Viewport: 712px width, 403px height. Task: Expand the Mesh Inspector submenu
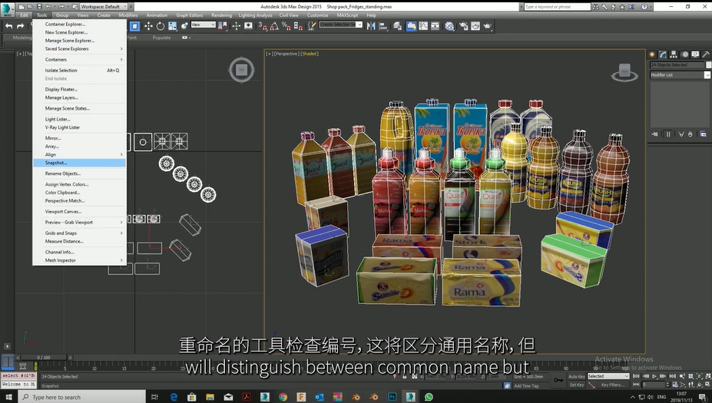(x=79, y=260)
